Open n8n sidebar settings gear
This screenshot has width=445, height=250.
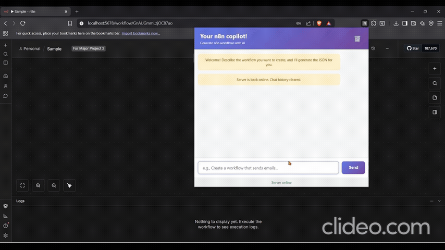pos(5,235)
